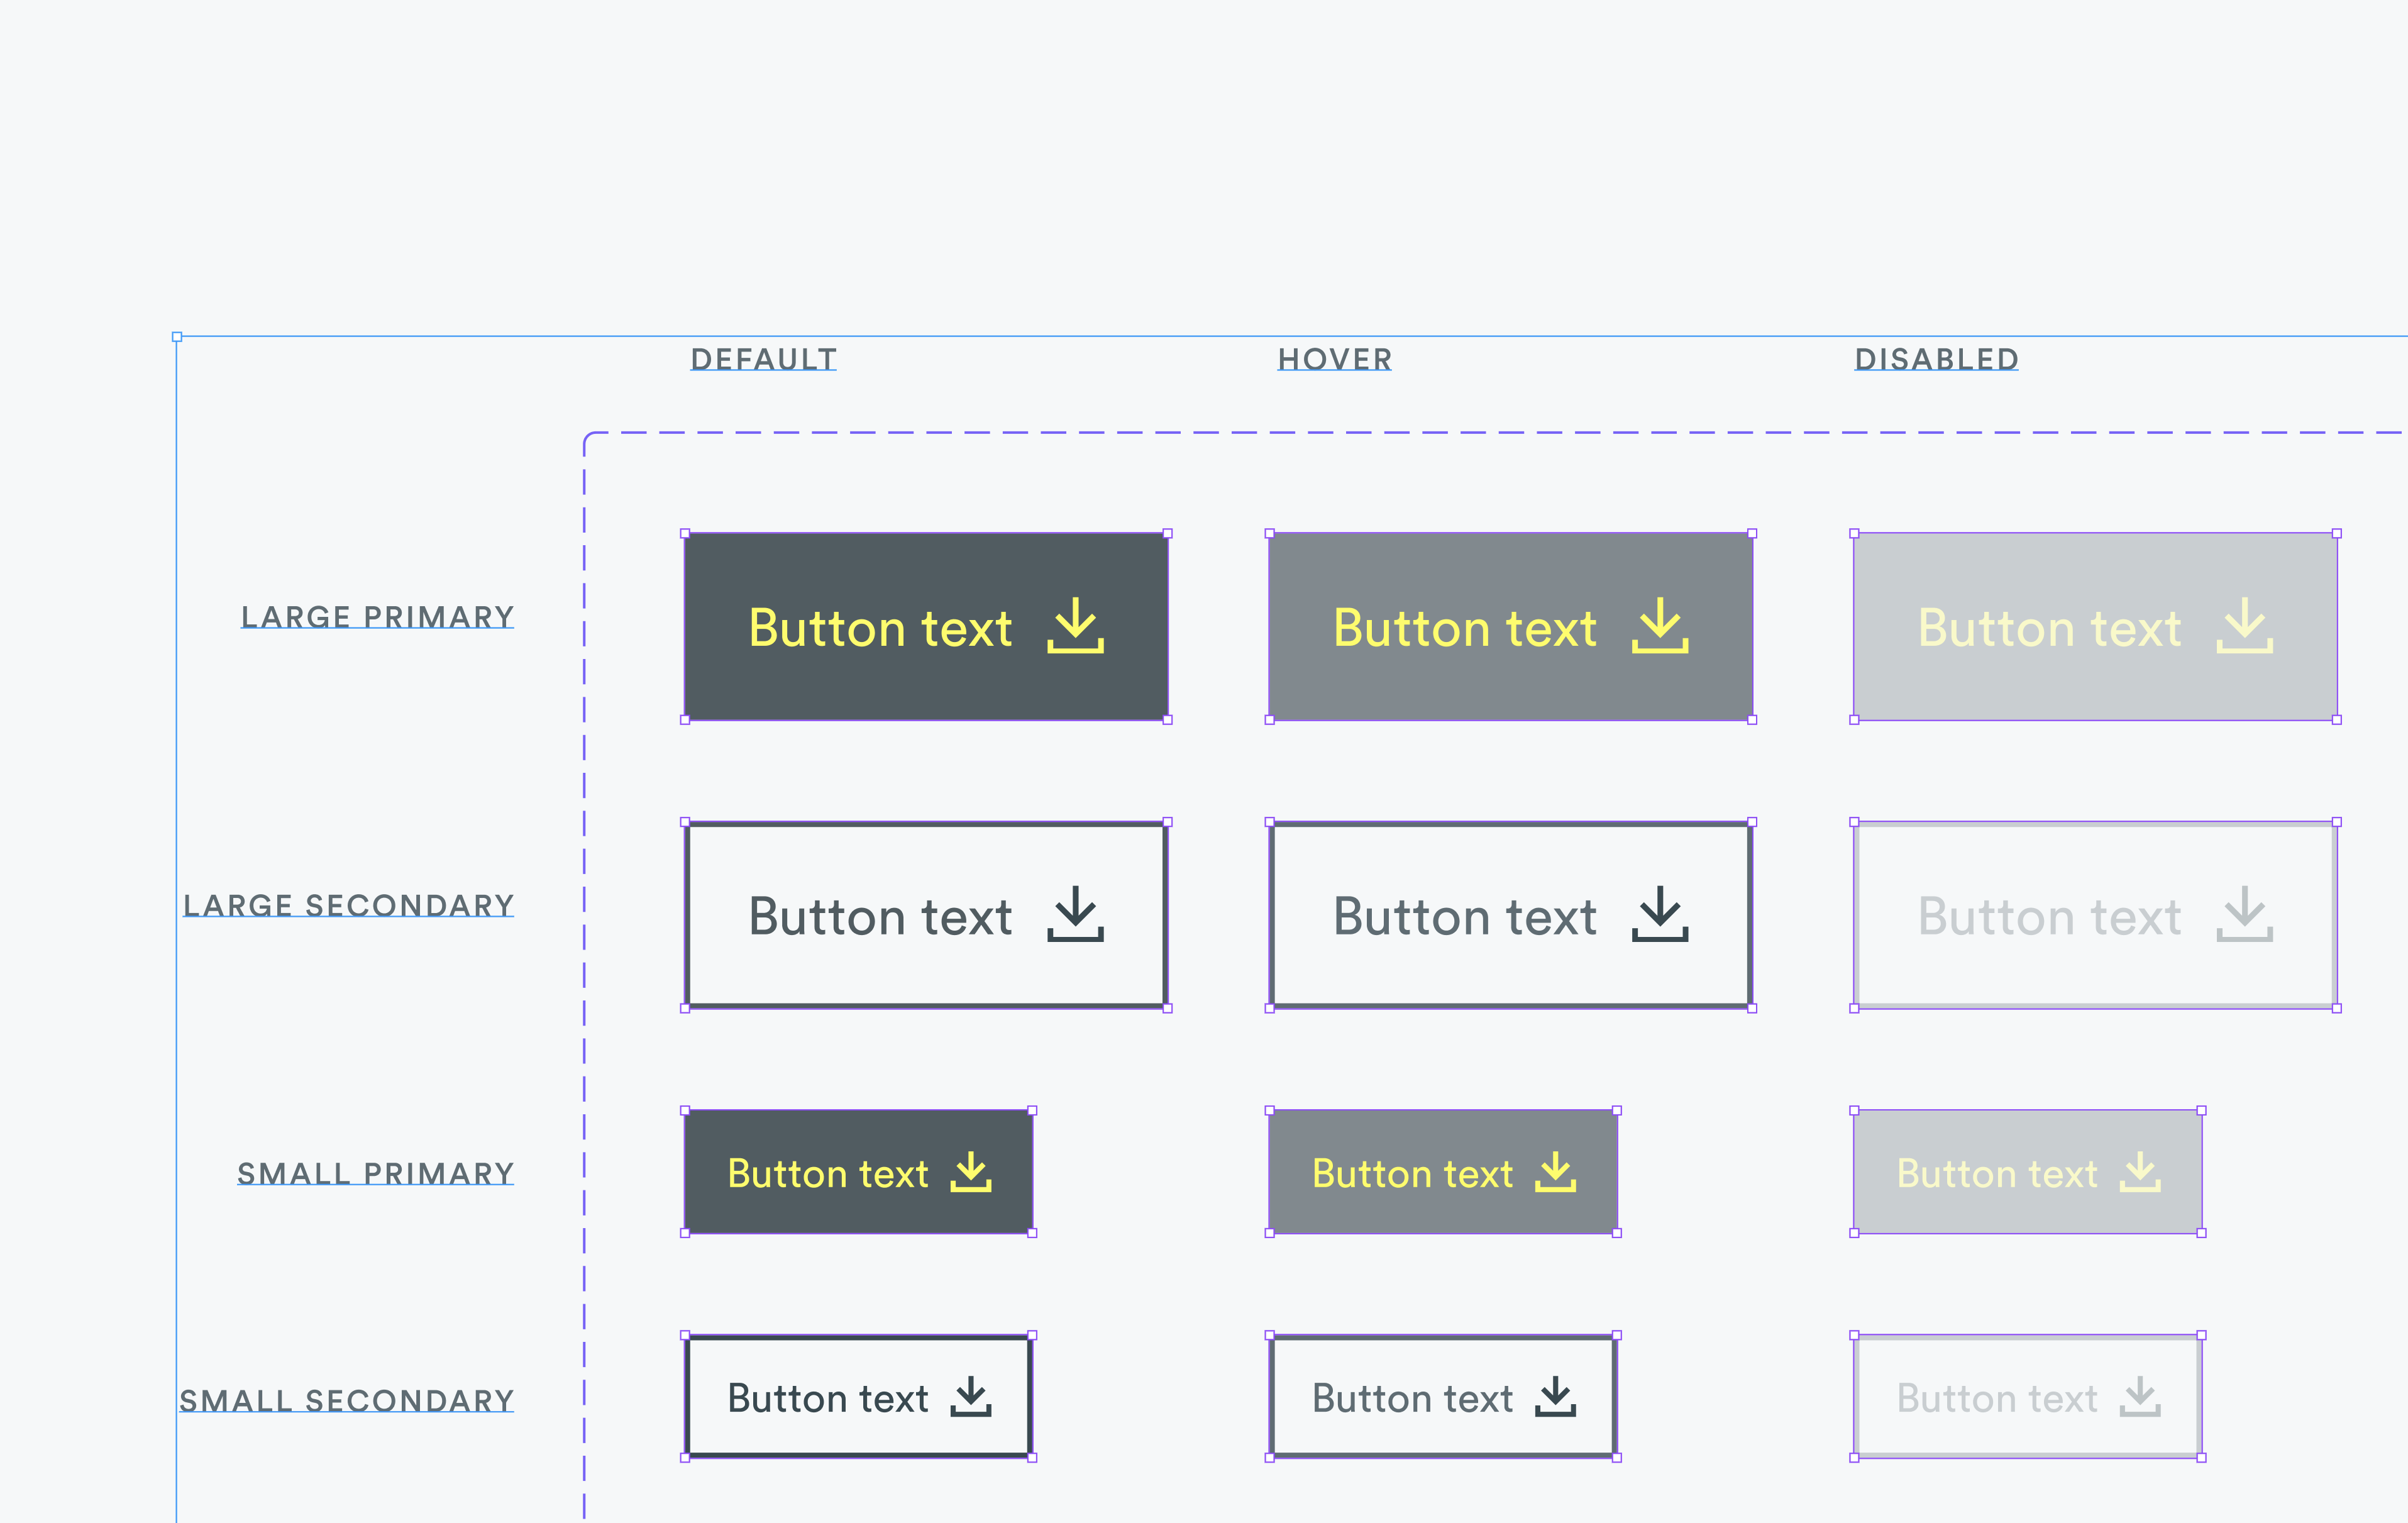The width and height of the screenshot is (2408, 1523).
Task: Click the dashed purple frame boundary
Action: point(585,900)
